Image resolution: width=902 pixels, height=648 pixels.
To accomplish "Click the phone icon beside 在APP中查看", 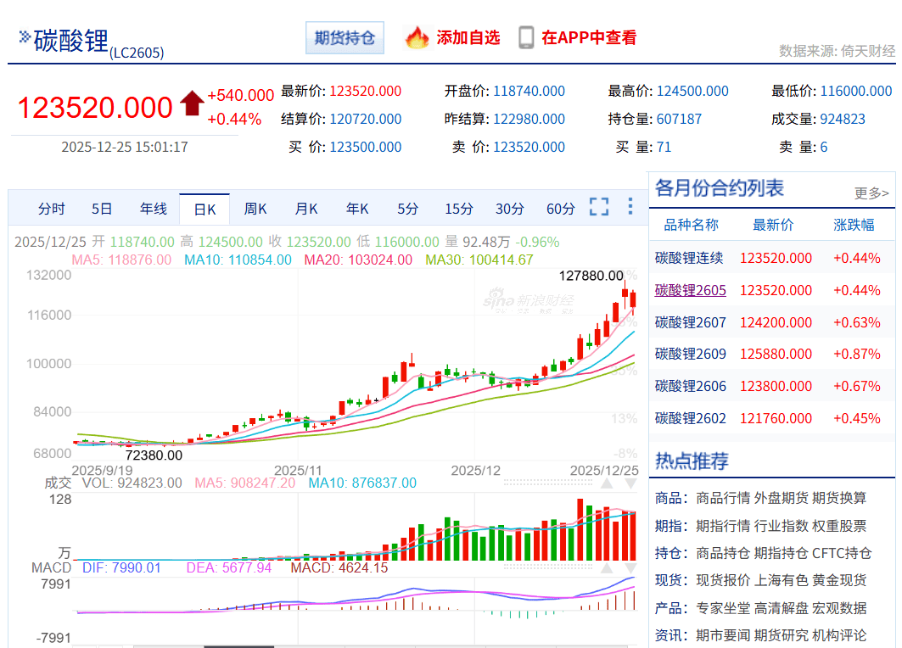I will pyautogui.click(x=526, y=37).
